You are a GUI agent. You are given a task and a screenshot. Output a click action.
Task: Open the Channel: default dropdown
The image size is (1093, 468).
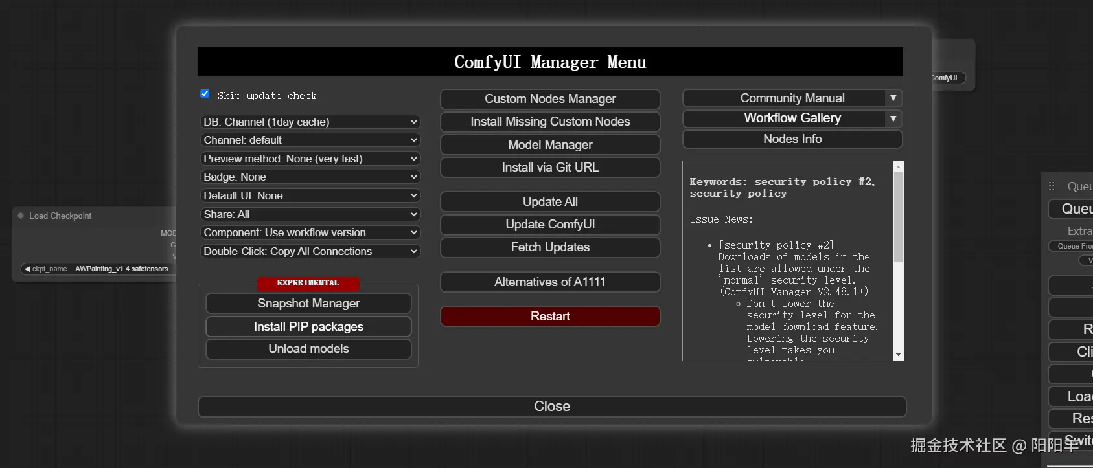310,140
